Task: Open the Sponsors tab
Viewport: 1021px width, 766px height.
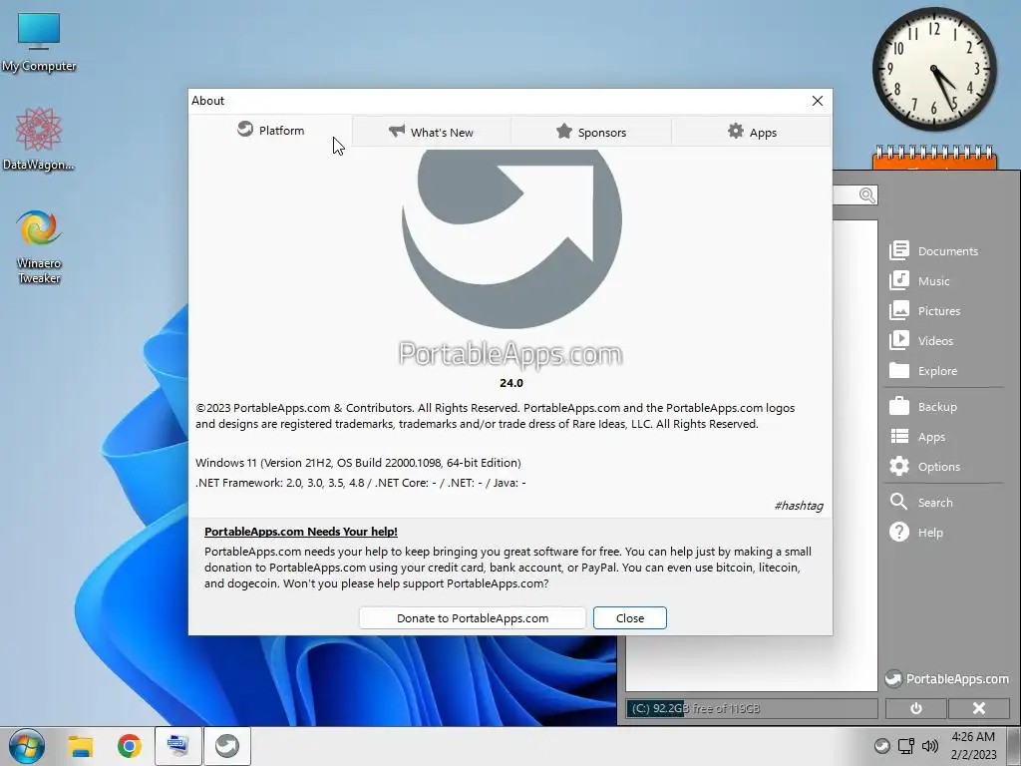Action: point(591,132)
